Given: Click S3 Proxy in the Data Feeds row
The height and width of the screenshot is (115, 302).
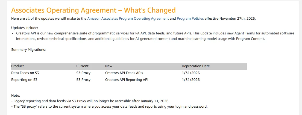Looking at the screenshot, I should (x=83, y=73).
